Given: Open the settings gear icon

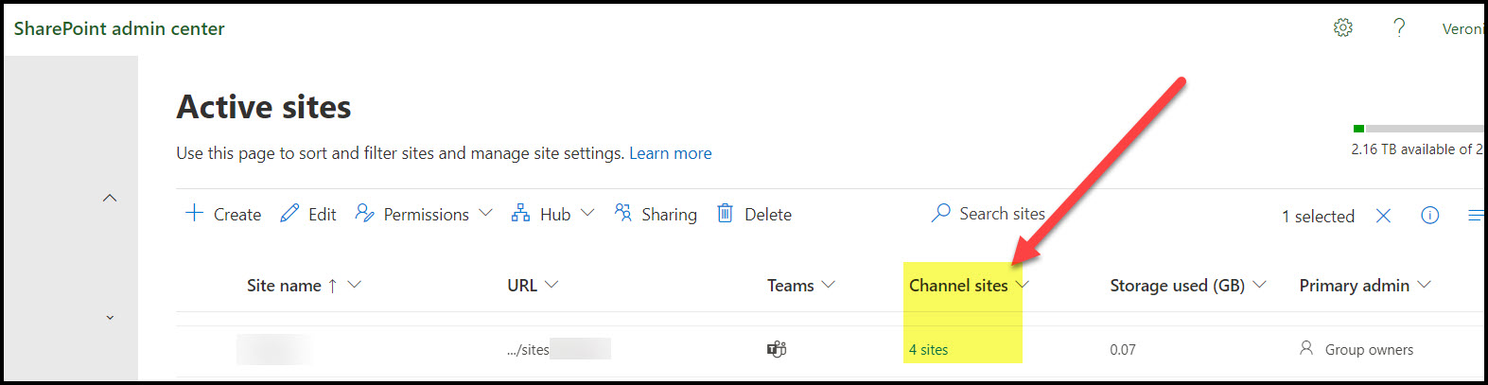Looking at the screenshot, I should tap(1342, 28).
